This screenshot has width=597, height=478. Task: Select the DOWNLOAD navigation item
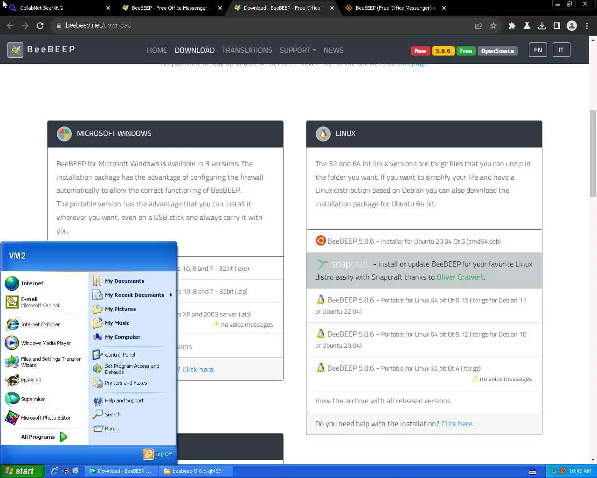coord(194,50)
